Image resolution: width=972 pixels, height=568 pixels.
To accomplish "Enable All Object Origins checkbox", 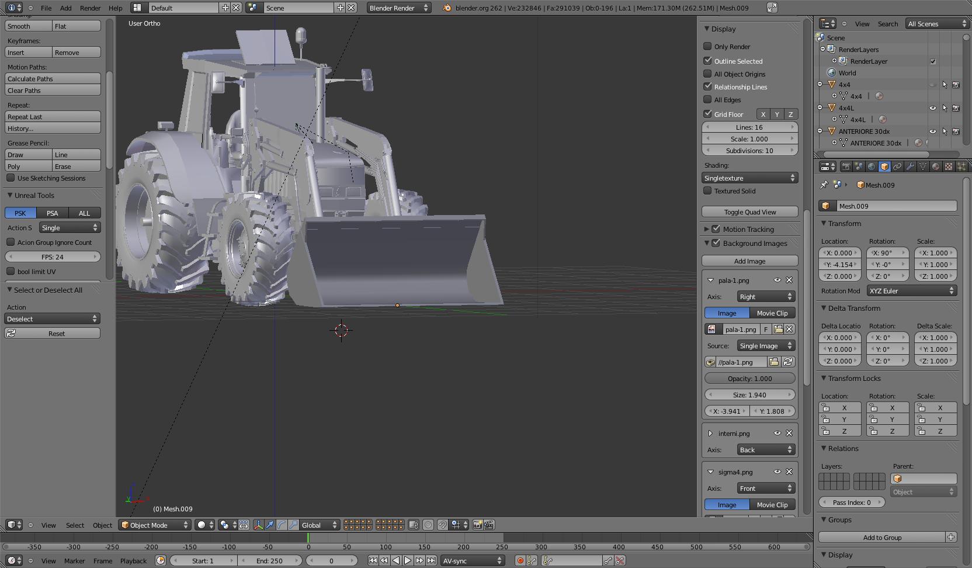I will [707, 74].
